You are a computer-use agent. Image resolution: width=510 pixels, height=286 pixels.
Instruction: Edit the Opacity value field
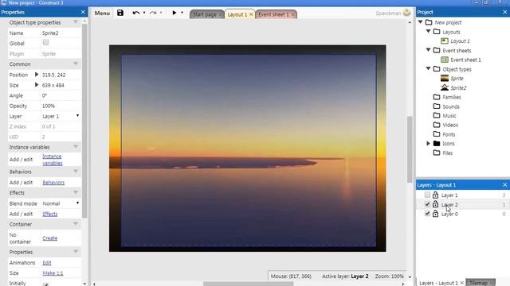61,106
